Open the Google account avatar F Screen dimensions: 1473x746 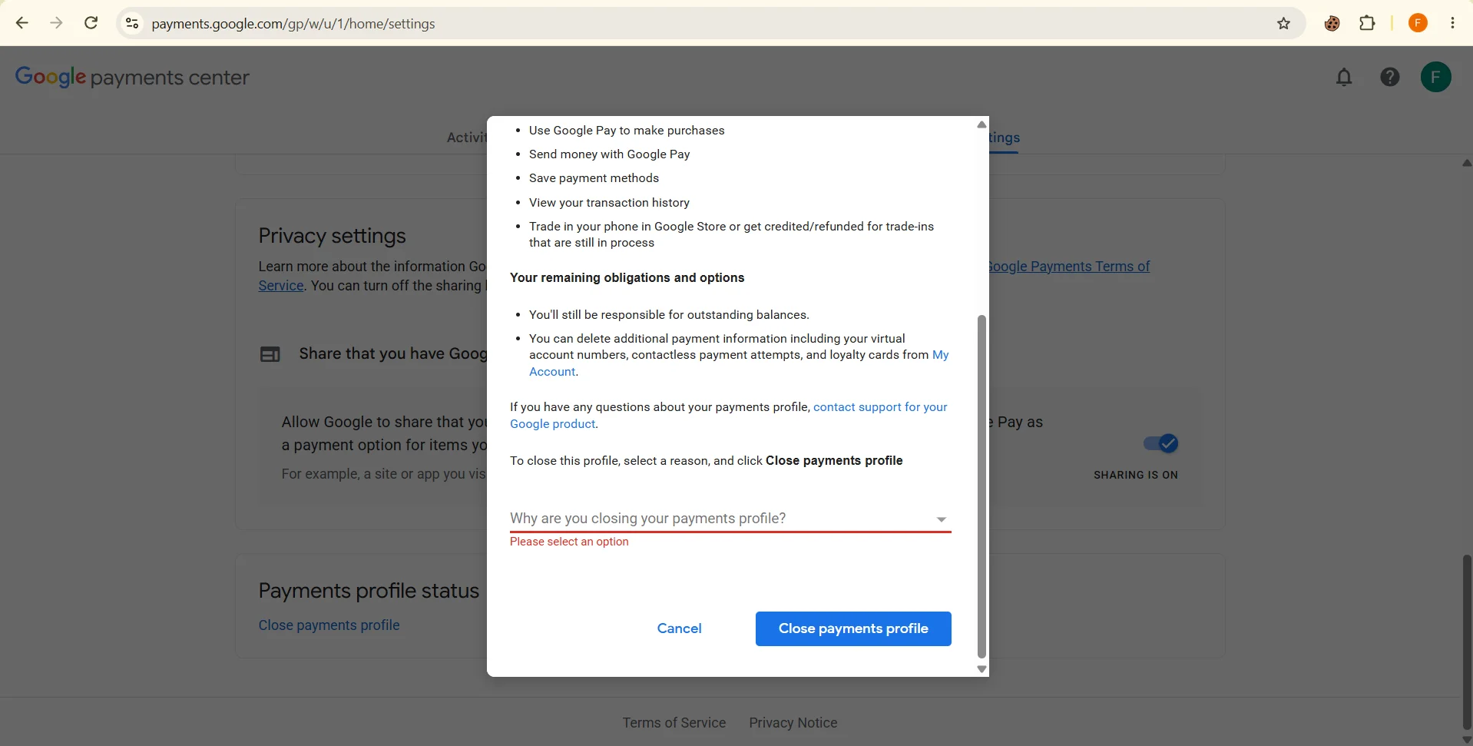(1435, 77)
